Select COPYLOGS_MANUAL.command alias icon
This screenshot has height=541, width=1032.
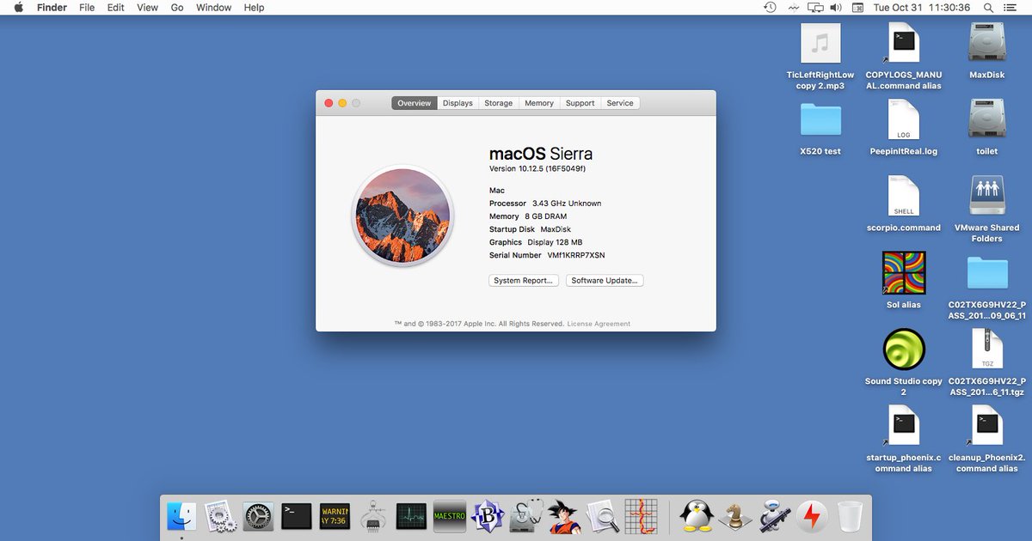pos(904,43)
